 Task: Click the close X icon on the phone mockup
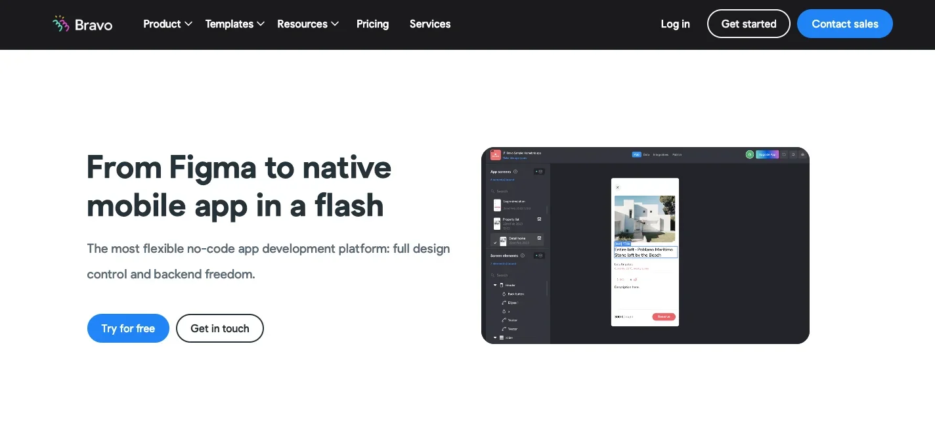pyautogui.click(x=617, y=187)
